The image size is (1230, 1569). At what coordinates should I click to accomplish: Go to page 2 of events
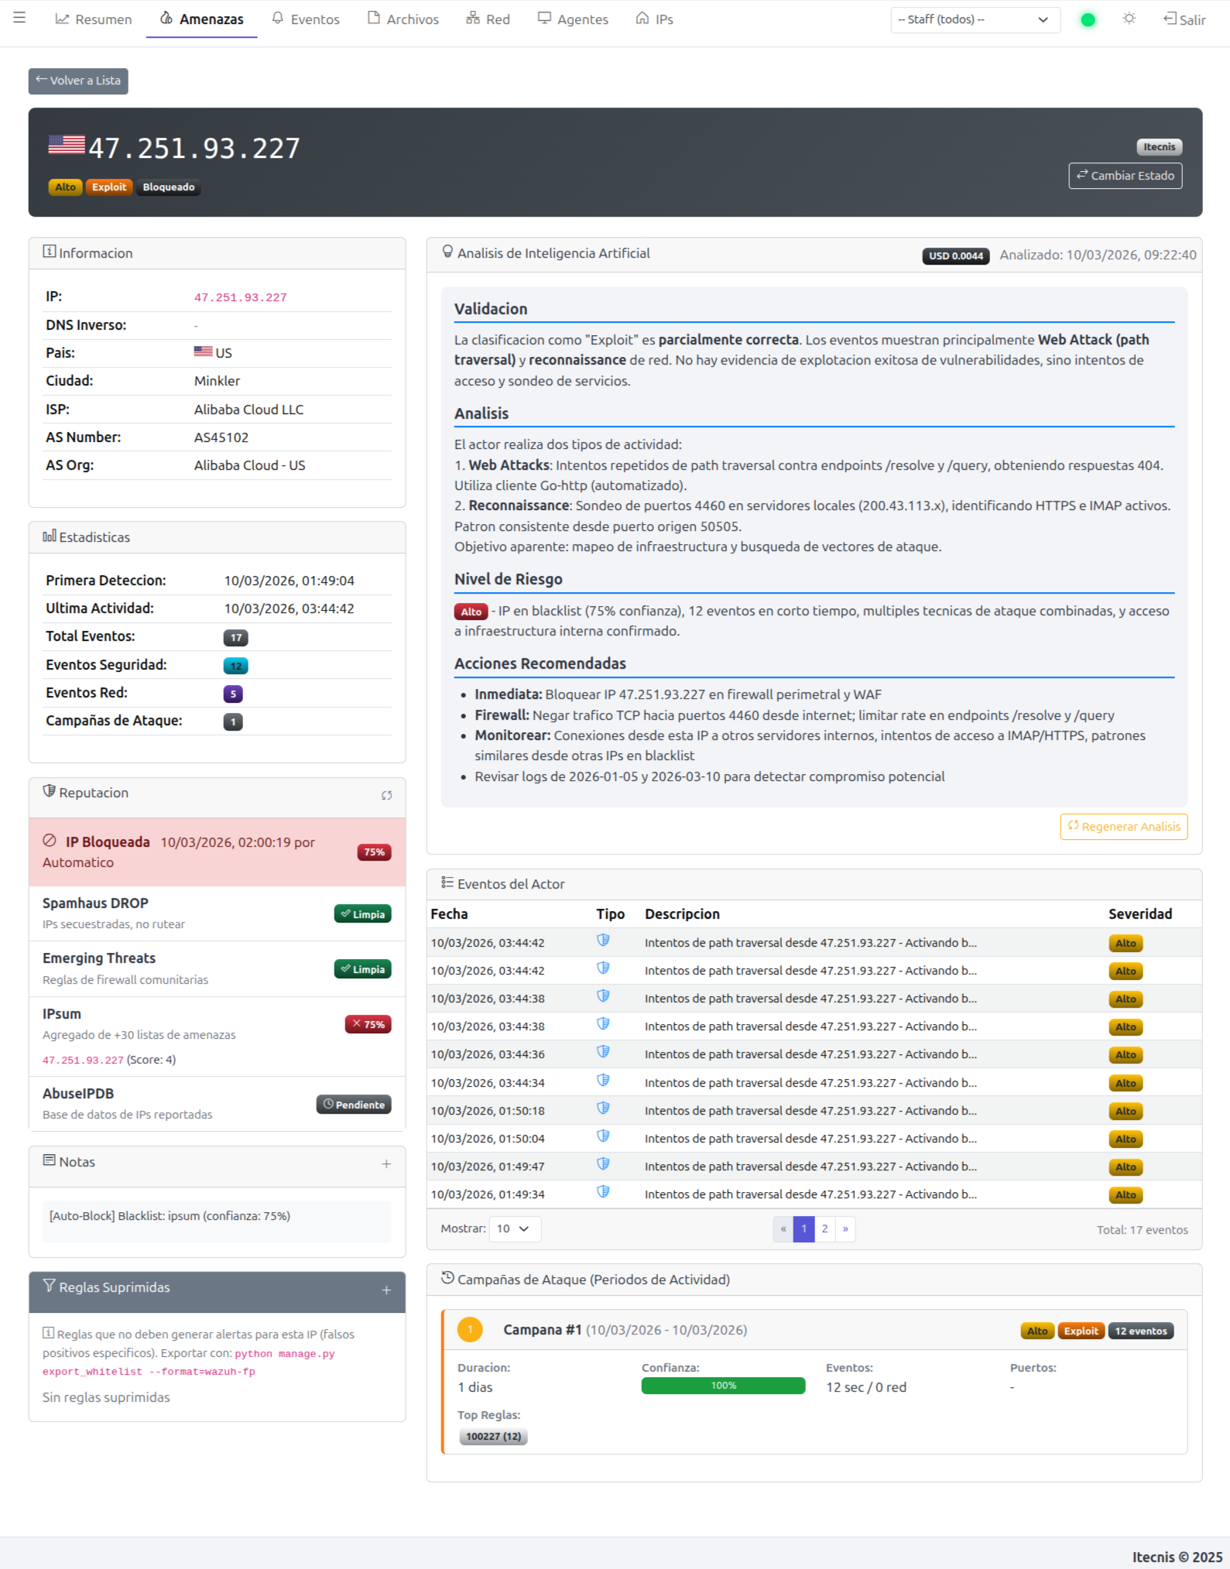(x=824, y=1228)
